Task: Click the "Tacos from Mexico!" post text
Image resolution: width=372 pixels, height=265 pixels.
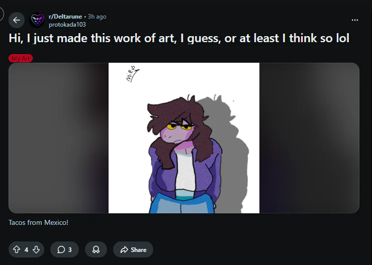Action: tap(38, 222)
